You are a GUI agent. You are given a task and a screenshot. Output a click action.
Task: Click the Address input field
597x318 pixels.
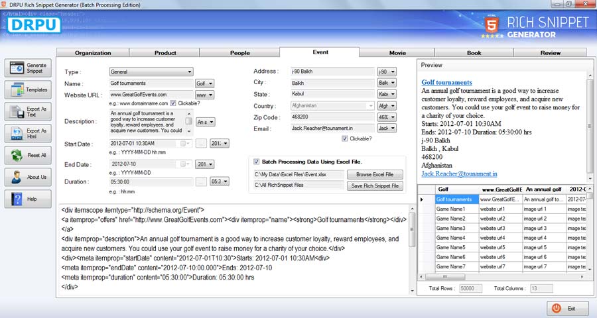332,72
